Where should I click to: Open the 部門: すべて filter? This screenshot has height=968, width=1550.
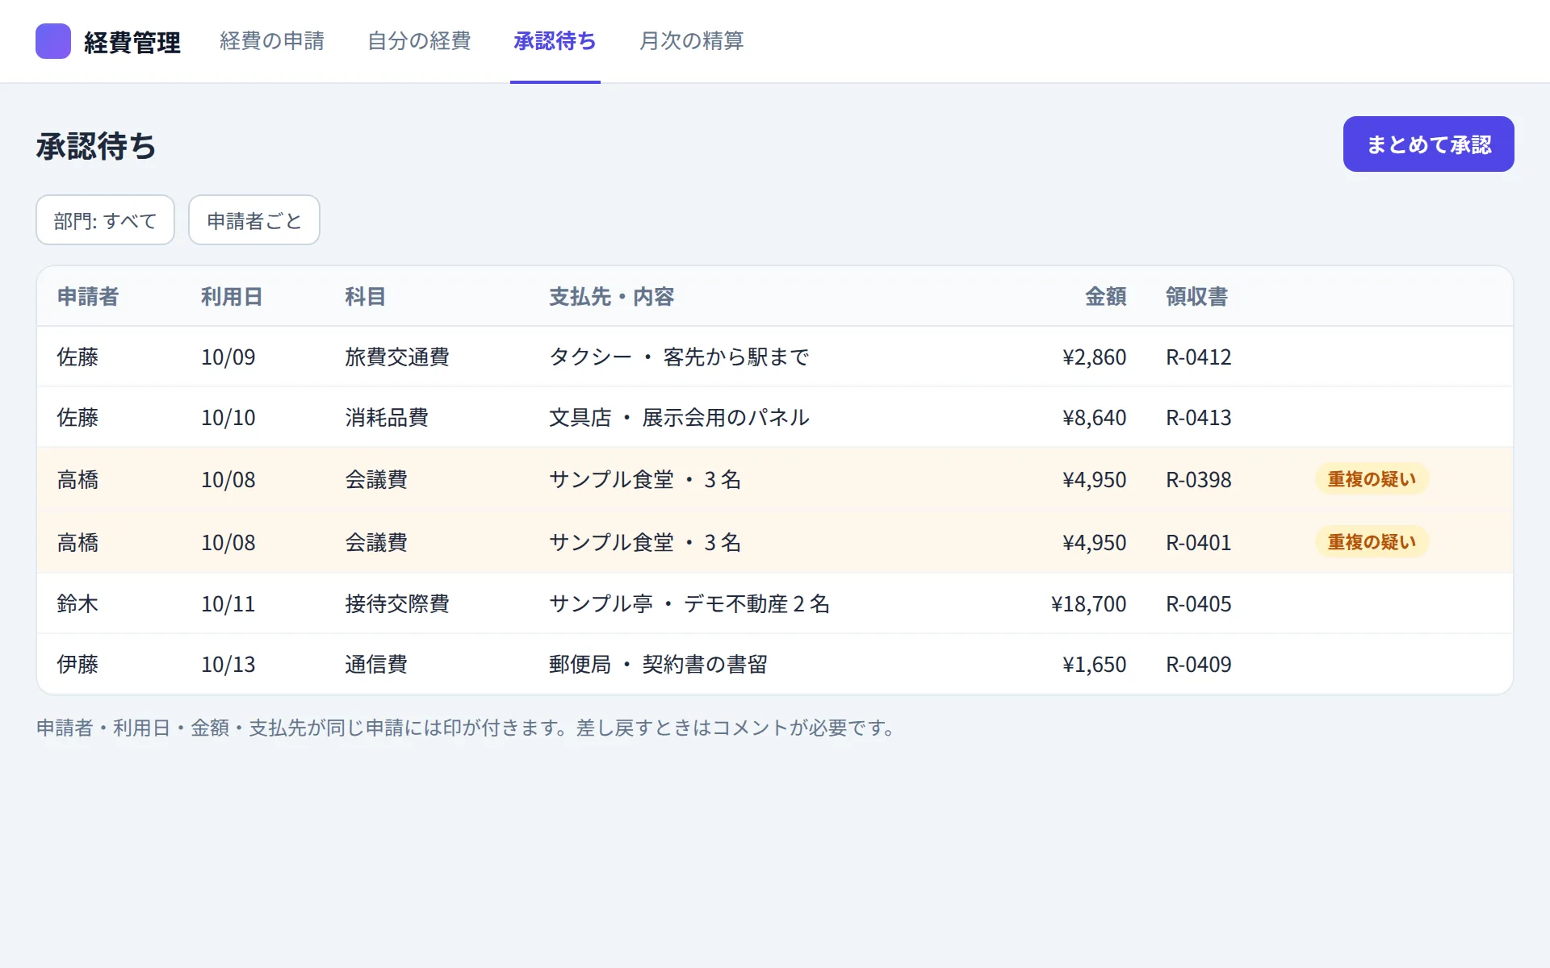[105, 220]
